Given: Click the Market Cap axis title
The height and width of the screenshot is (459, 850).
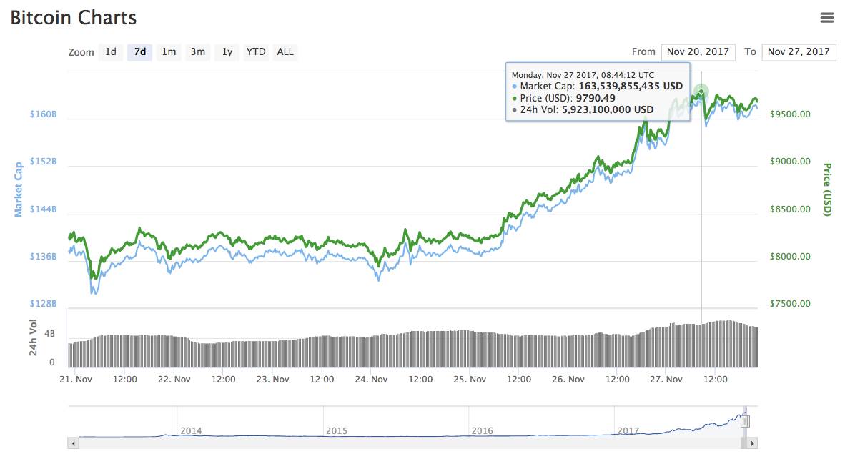Looking at the screenshot, I should 19,189.
